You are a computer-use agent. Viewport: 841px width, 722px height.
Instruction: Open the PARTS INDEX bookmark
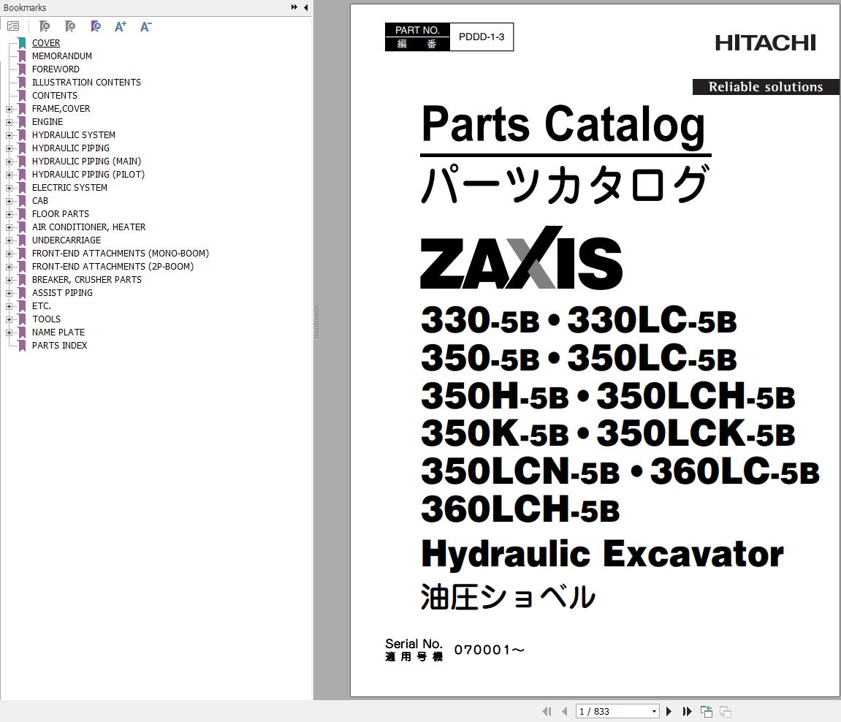point(59,346)
